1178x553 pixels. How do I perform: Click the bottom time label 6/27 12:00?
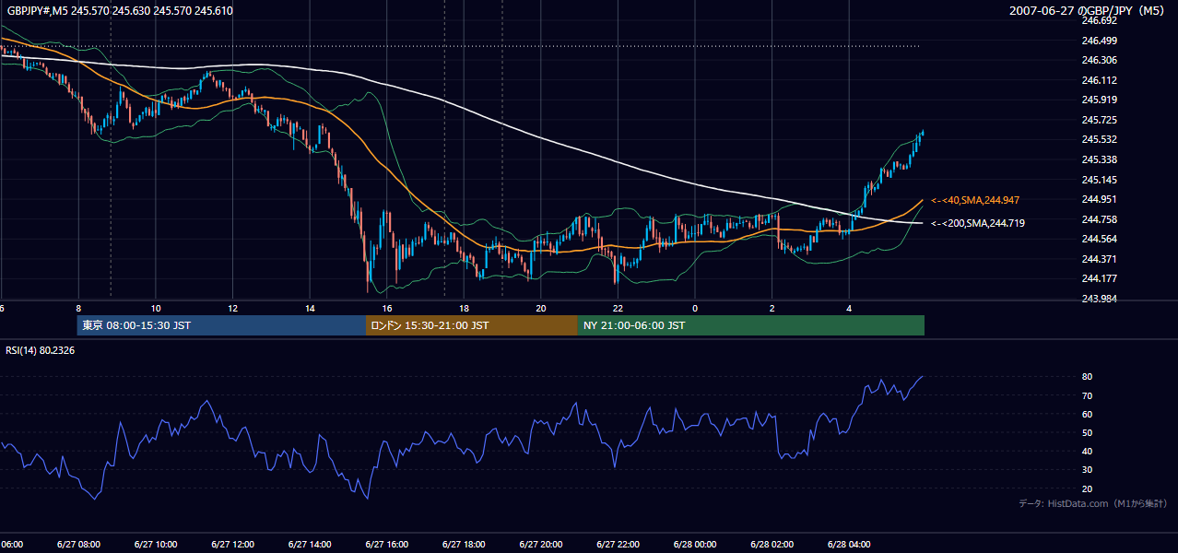point(232,545)
